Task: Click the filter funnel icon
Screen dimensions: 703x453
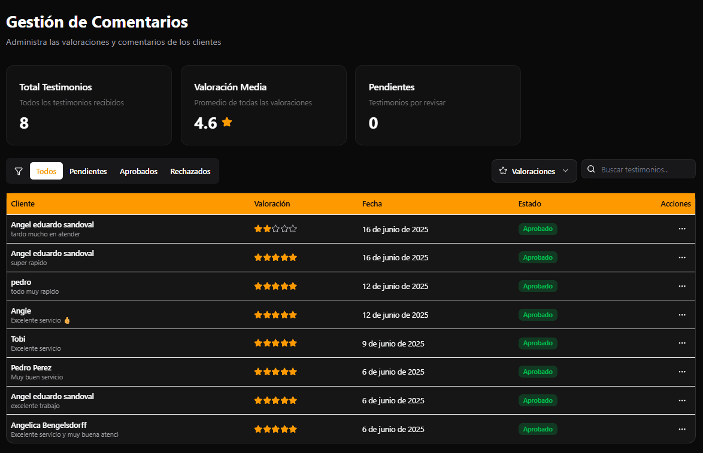Action: coord(19,172)
